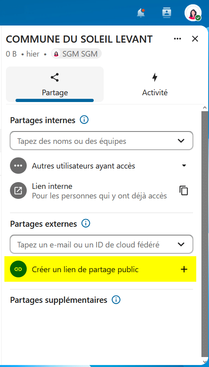Close the sharing sidebar panel

[x=195, y=39]
